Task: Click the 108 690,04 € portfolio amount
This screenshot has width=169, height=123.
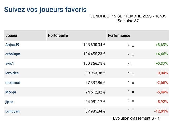Action: coord(94,45)
